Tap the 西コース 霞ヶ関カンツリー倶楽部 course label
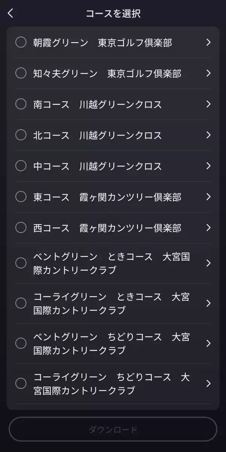The width and height of the screenshot is (226, 452). [x=107, y=228]
